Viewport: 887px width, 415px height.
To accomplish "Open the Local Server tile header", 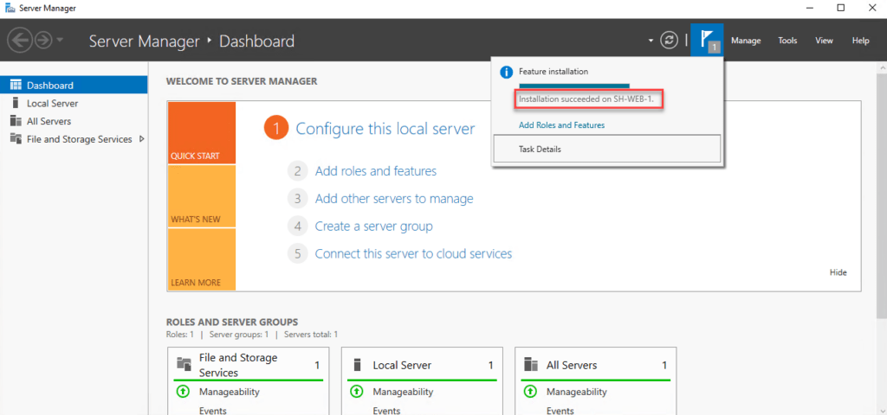I will click(x=422, y=365).
